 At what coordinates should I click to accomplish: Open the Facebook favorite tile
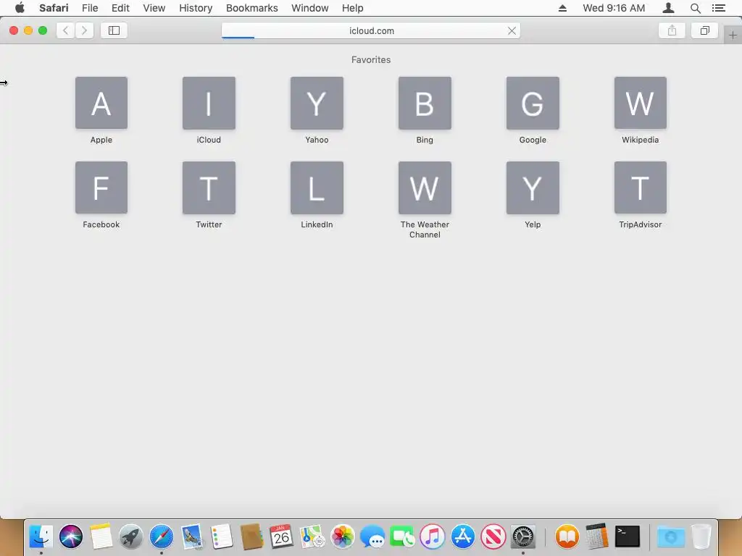click(x=101, y=188)
